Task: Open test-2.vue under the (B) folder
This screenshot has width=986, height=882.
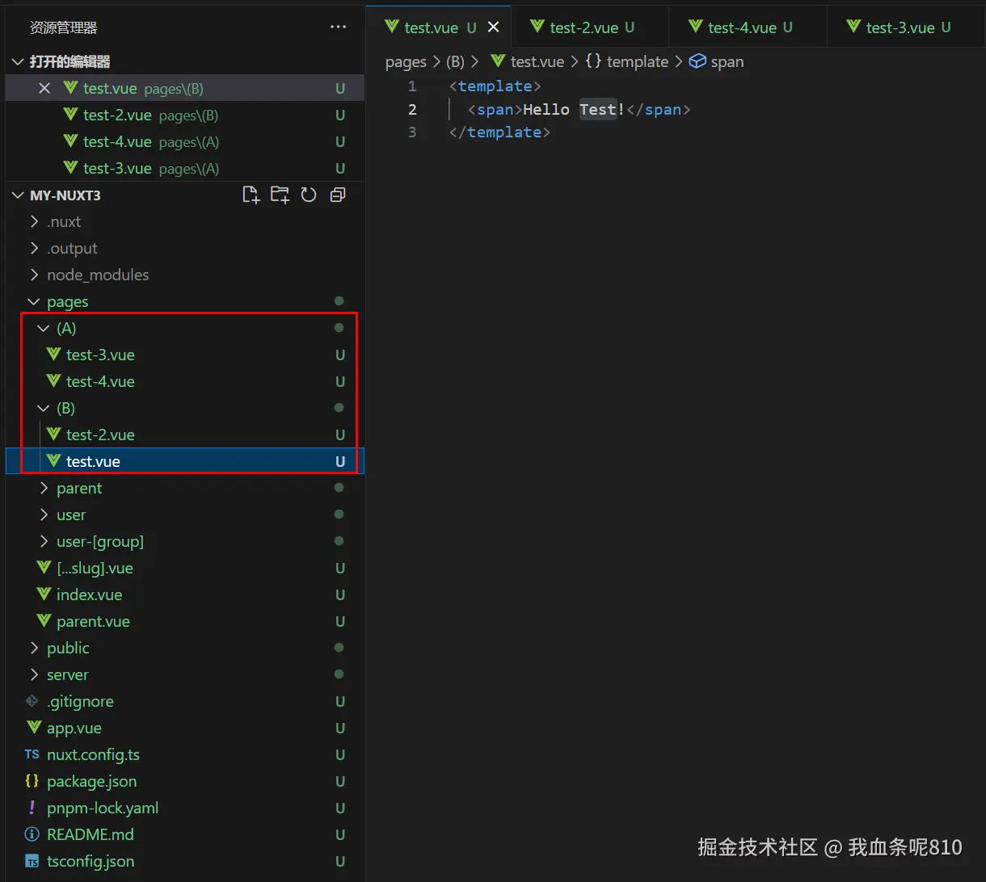Action: (x=185, y=435)
